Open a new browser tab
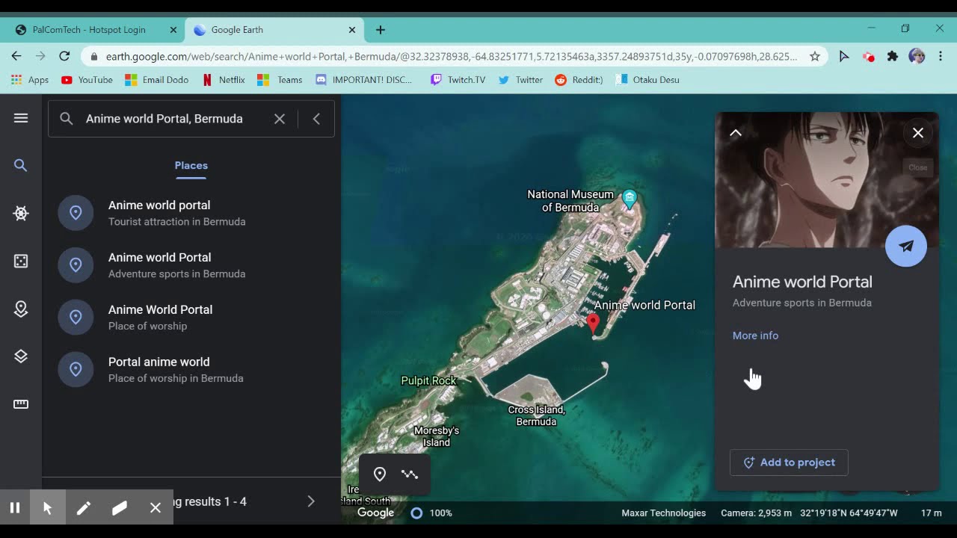This screenshot has height=538, width=957. click(381, 30)
